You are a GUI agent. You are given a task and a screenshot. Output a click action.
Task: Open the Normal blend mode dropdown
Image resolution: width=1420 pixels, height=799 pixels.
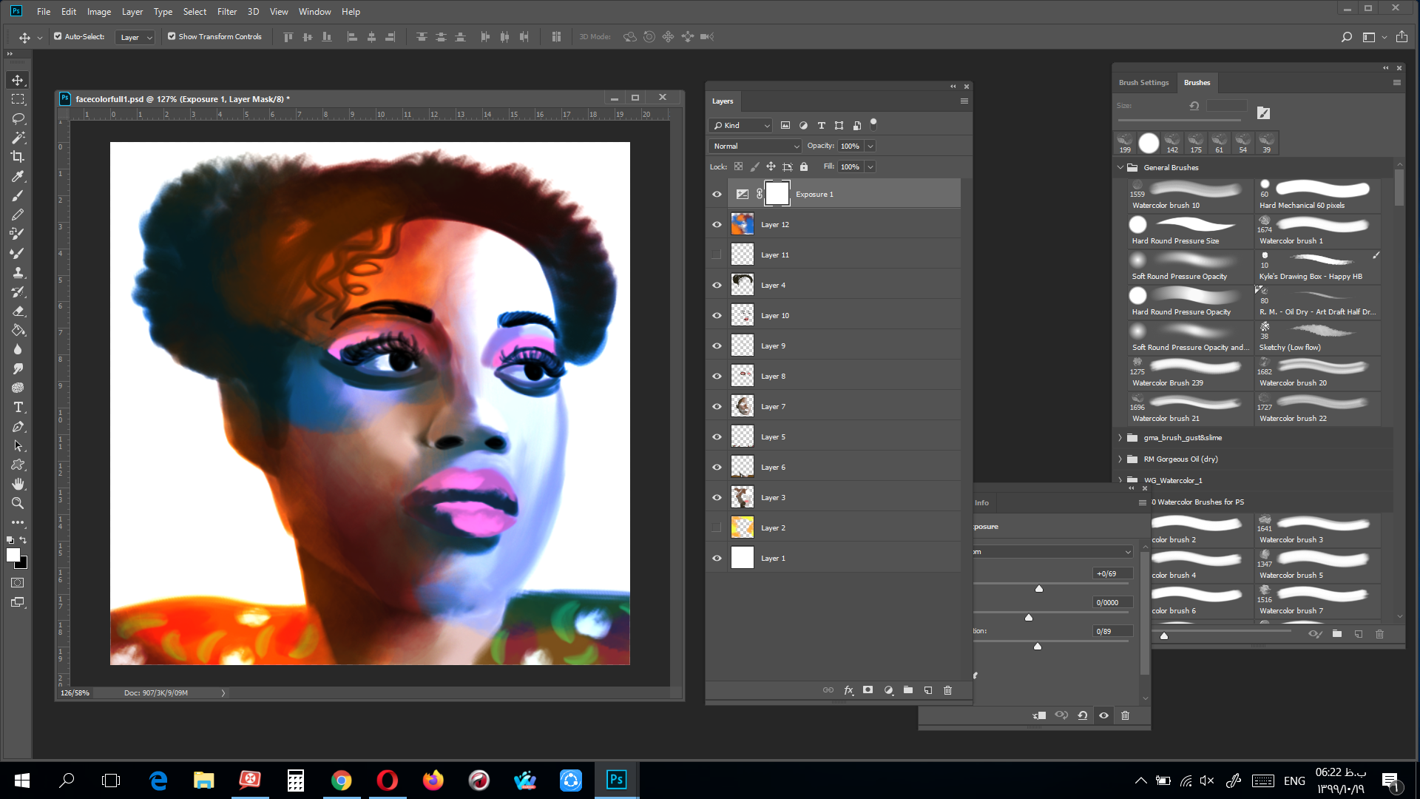755,146
